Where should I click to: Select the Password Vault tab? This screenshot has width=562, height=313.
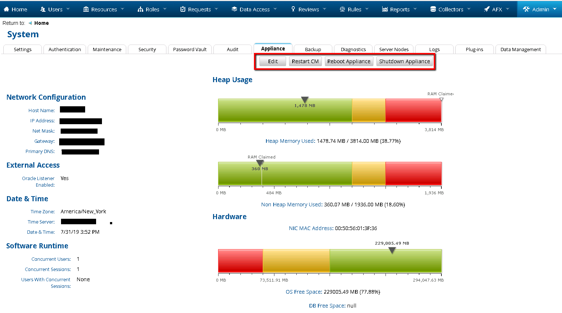[190, 49]
